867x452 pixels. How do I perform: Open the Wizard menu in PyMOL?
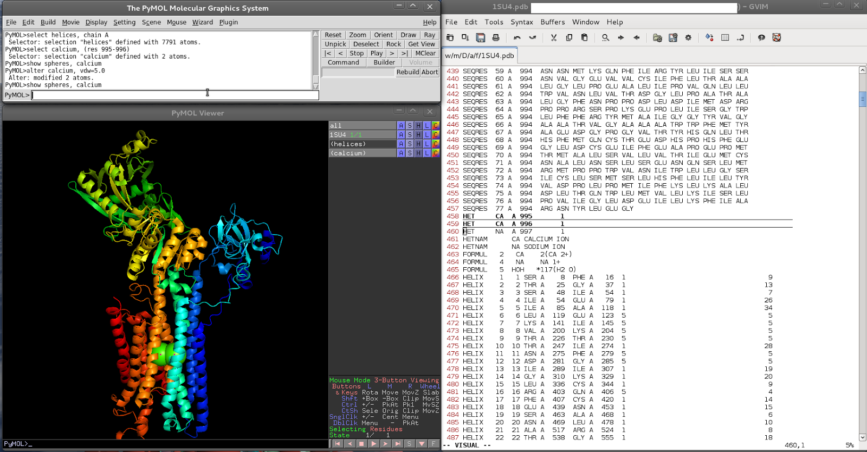(203, 22)
